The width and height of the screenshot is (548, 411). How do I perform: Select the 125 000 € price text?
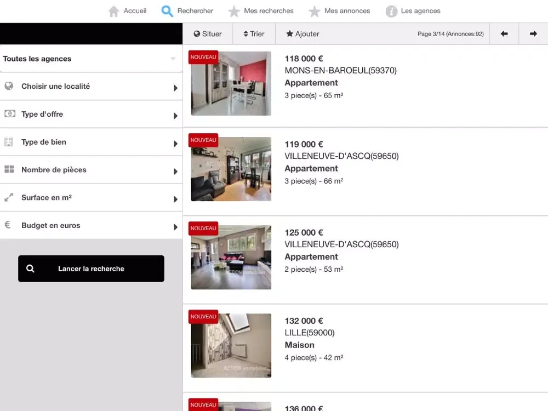(x=304, y=233)
